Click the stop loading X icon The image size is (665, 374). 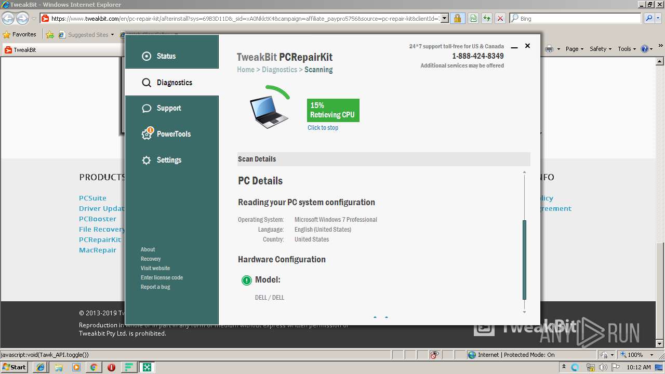500,19
